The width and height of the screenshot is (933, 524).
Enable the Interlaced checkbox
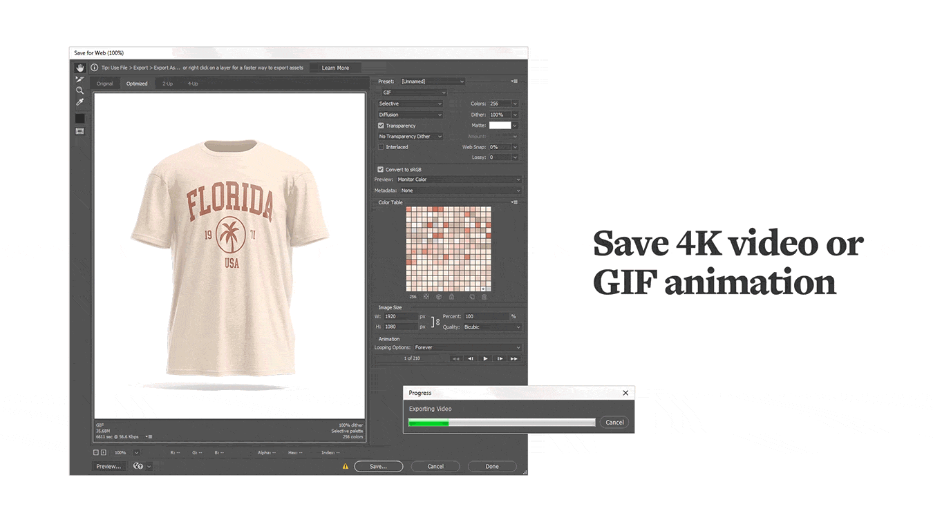coord(381,147)
